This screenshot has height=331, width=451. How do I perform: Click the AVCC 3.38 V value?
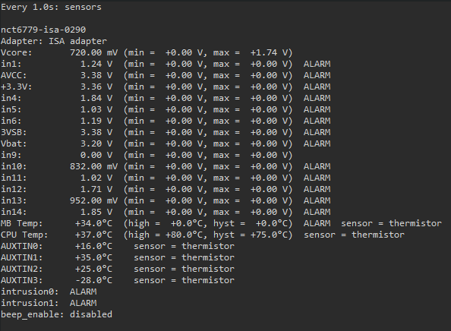[96, 75]
